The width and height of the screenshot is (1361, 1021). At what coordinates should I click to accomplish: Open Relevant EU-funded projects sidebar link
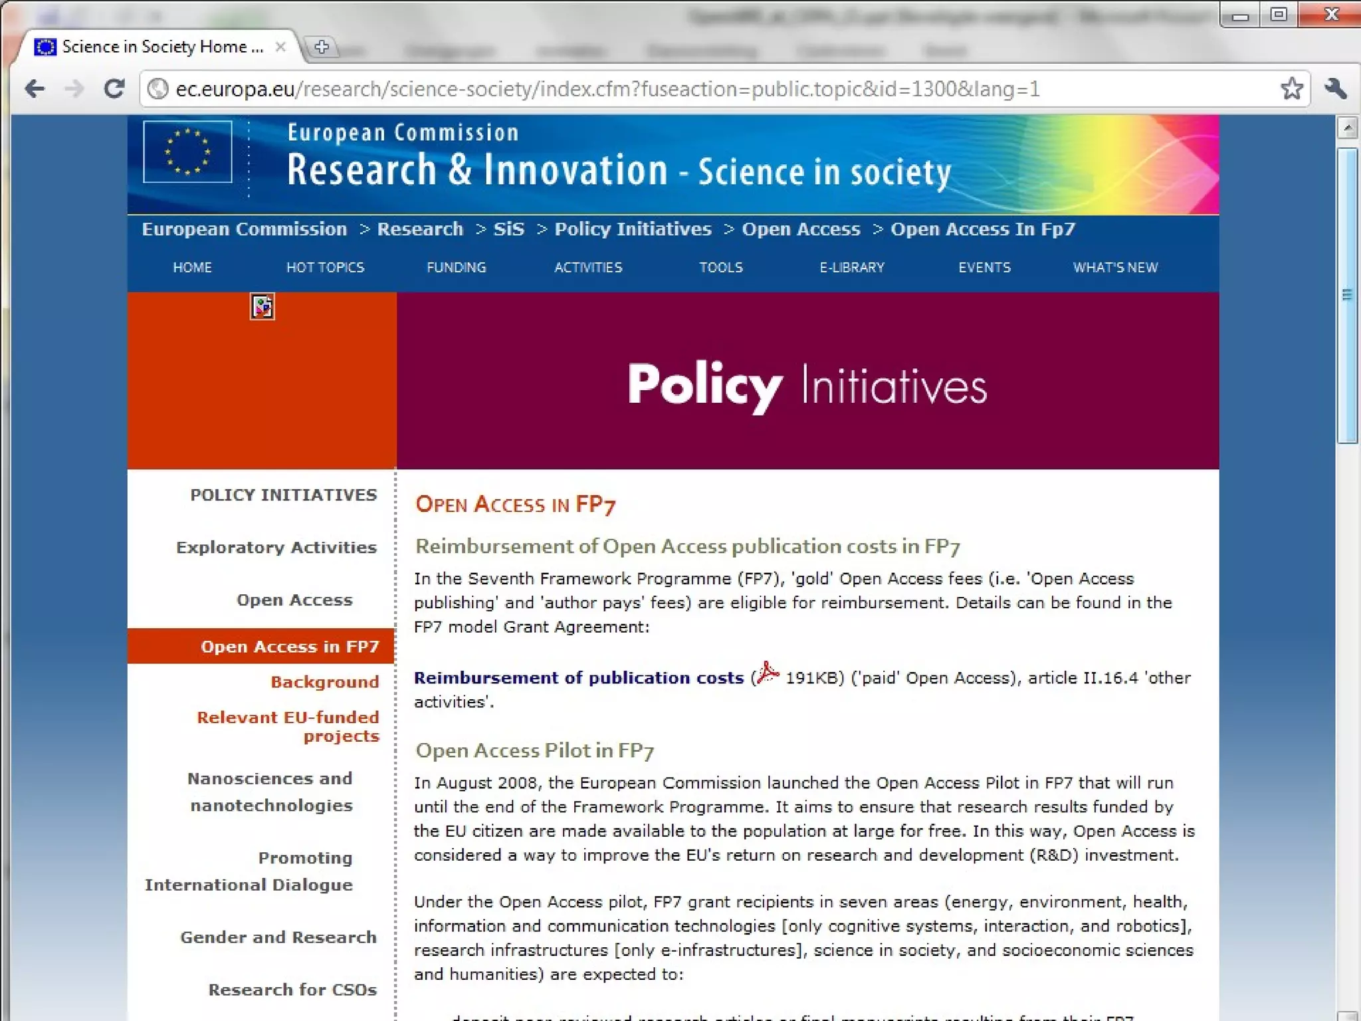[x=288, y=727]
